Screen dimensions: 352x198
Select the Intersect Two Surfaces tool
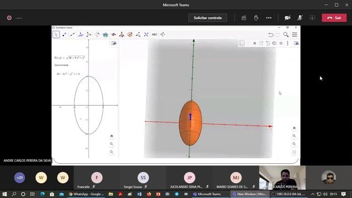click(105, 34)
